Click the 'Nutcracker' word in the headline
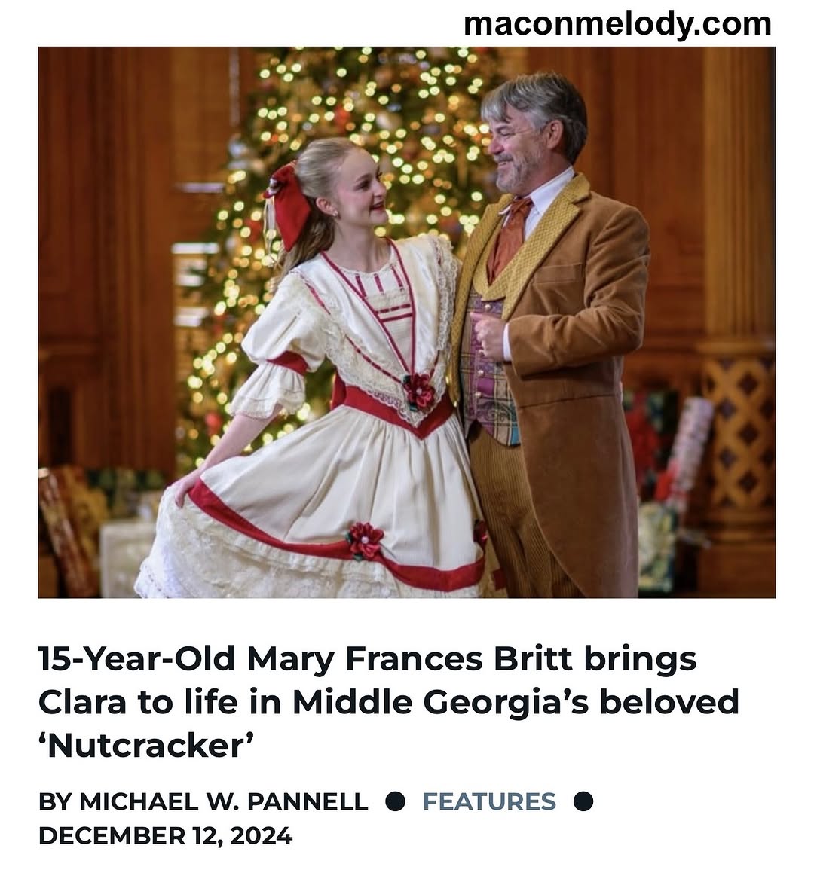 (146, 746)
